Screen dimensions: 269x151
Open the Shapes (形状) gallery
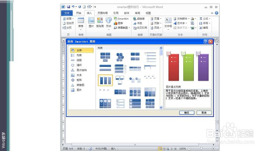coord(109,23)
